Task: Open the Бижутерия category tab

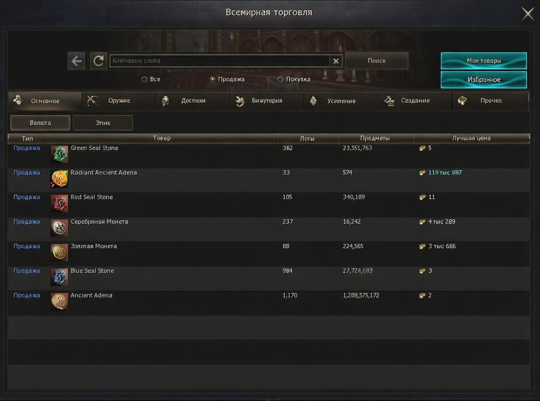Action: coord(266,101)
